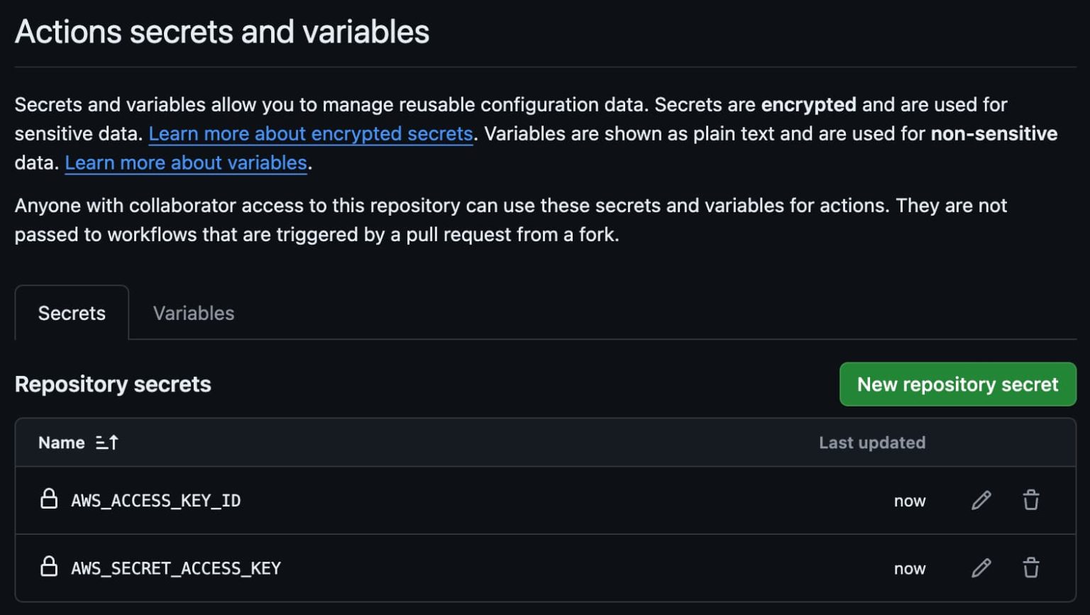Click the lock icon beside AWS_ACCESS_KEY_ID
1090x615 pixels.
(49, 499)
